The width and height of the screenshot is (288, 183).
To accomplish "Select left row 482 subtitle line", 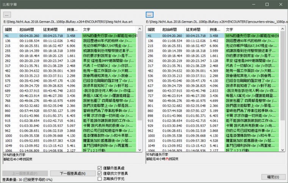I will tap(70, 71).
